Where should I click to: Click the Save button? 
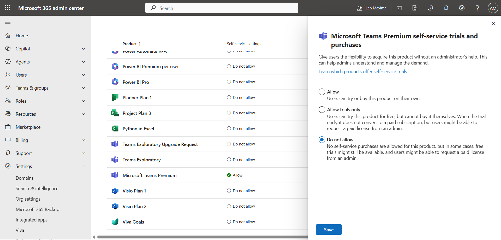tap(329, 230)
